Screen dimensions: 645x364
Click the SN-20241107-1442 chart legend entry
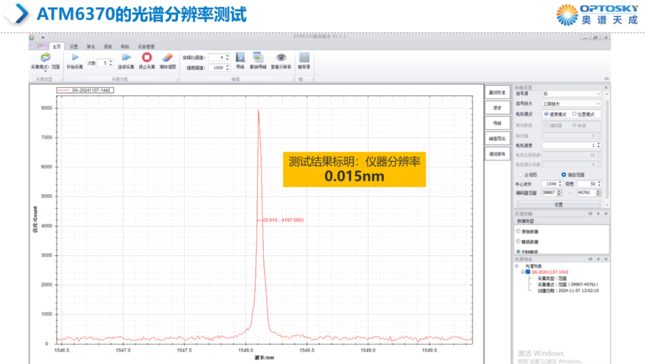85,90
